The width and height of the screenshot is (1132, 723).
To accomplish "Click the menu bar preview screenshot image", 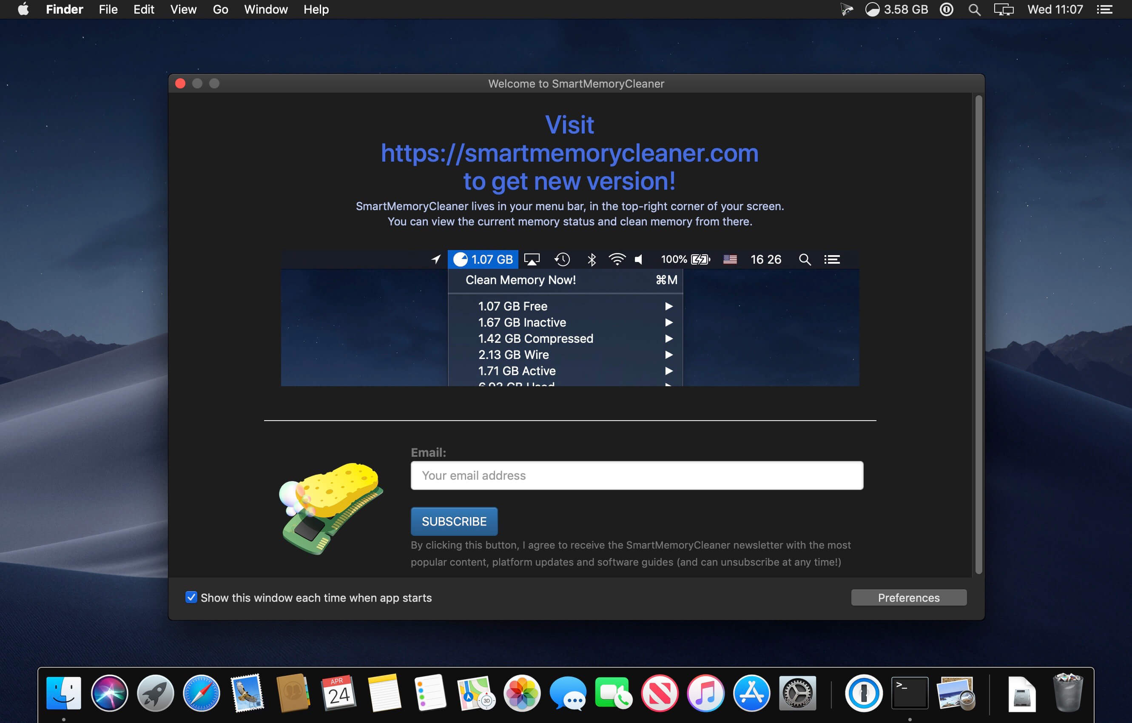I will tap(570, 318).
